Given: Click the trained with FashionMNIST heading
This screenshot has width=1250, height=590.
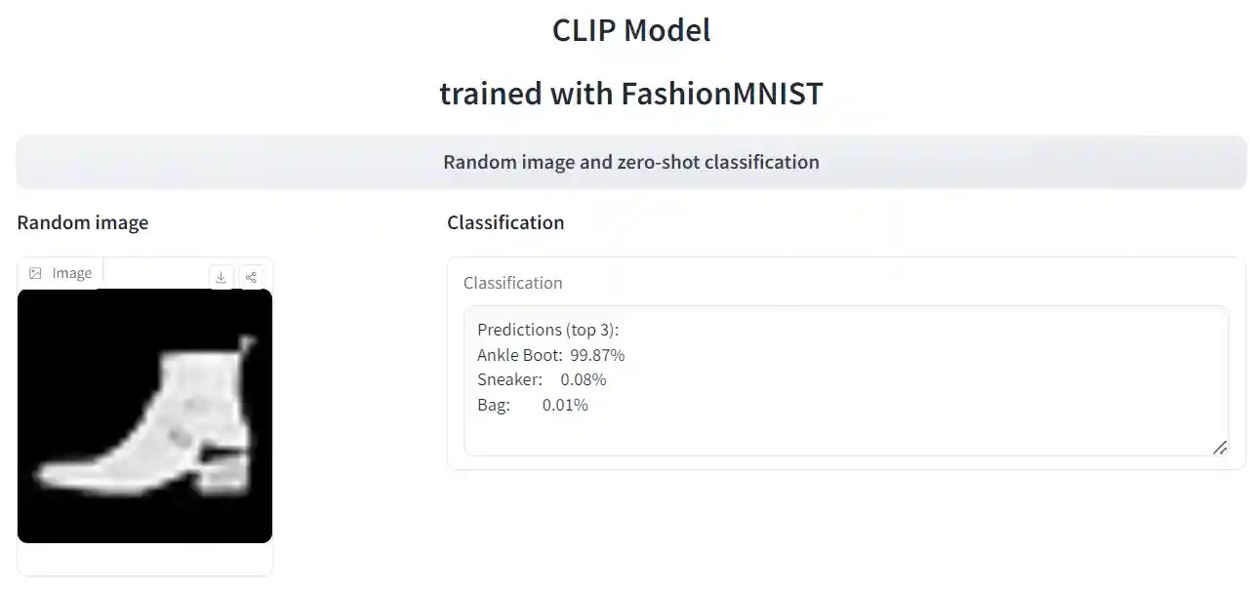Looking at the screenshot, I should (630, 94).
